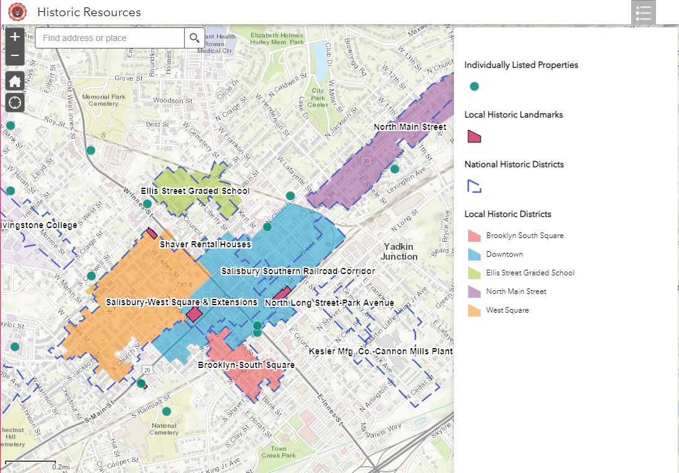Run the search with the magnifier icon
This screenshot has height=473, width=679.
click(x=195, y=38)
